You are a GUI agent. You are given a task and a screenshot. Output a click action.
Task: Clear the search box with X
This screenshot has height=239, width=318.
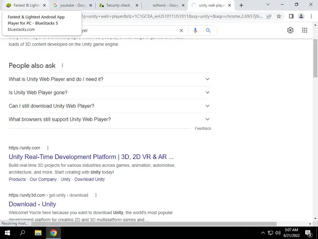[x=181, y=30]
